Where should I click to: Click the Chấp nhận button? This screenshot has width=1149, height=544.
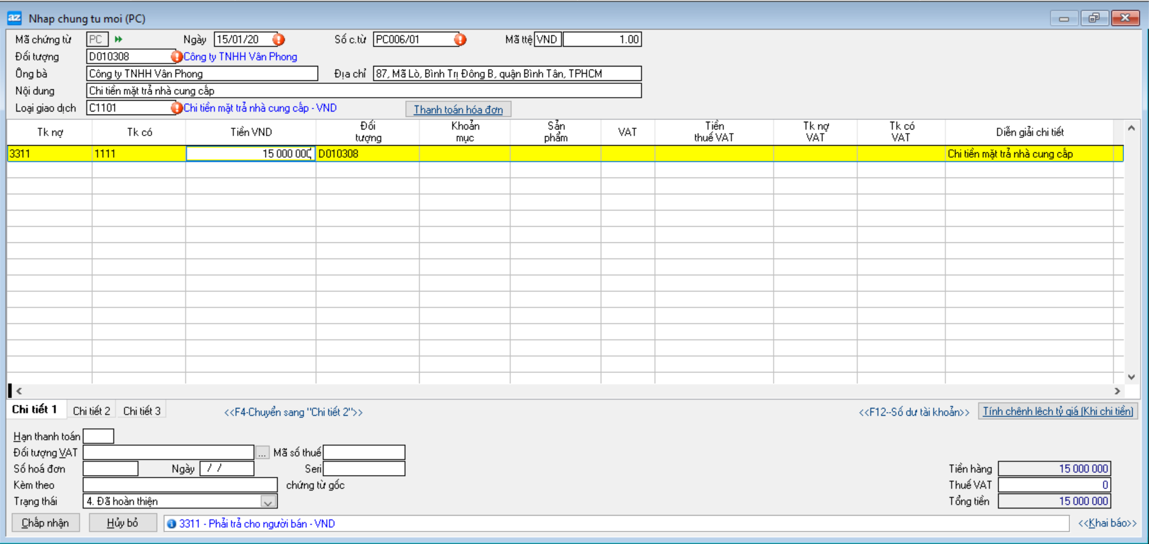pos(46,523)
